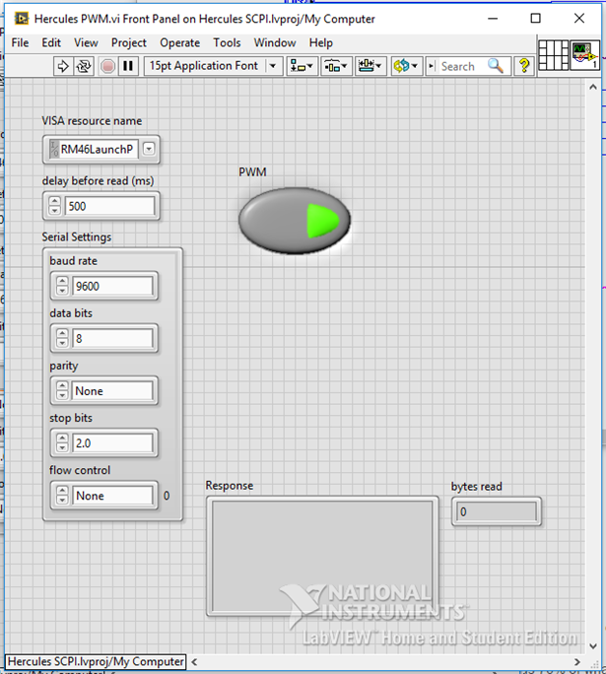Expand the VISA resource name dropdown

coord(149,149)
